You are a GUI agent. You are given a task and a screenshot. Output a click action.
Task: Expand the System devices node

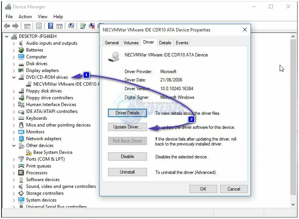(14, 200)
